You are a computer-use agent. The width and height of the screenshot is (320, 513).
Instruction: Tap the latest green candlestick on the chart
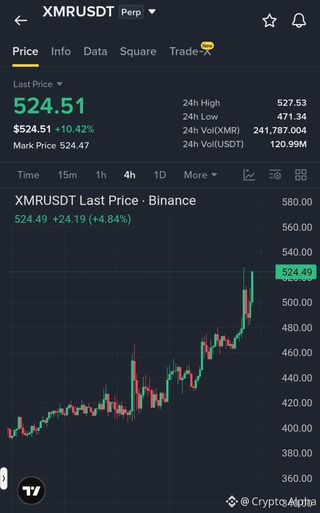tap(252, 287)
